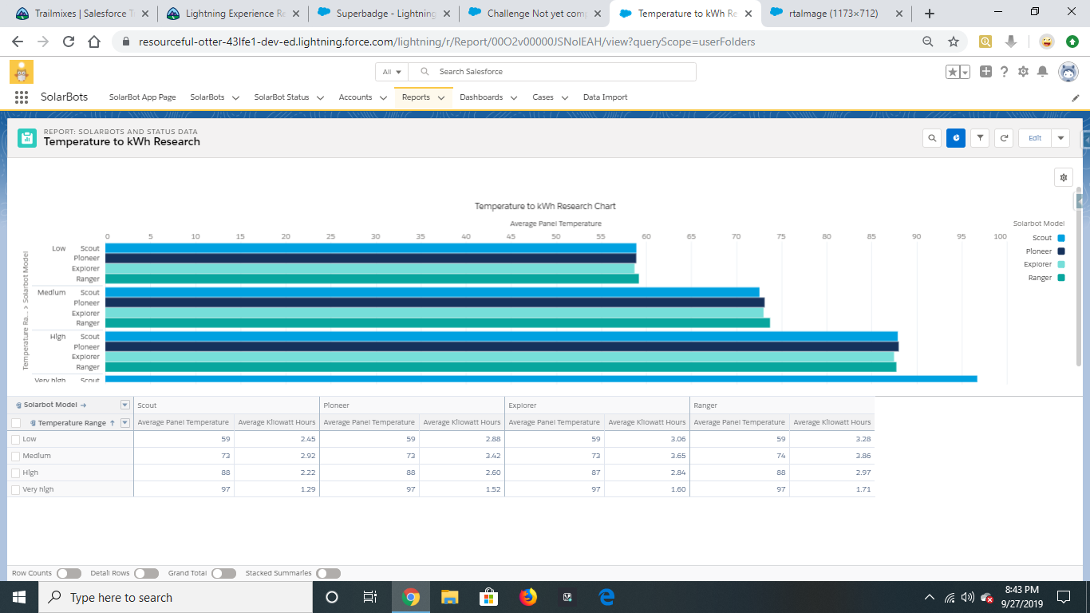The width and height of the screenshot is (1090, 613).
Task: Click the Edit report button
Action: click(1035, 138)
